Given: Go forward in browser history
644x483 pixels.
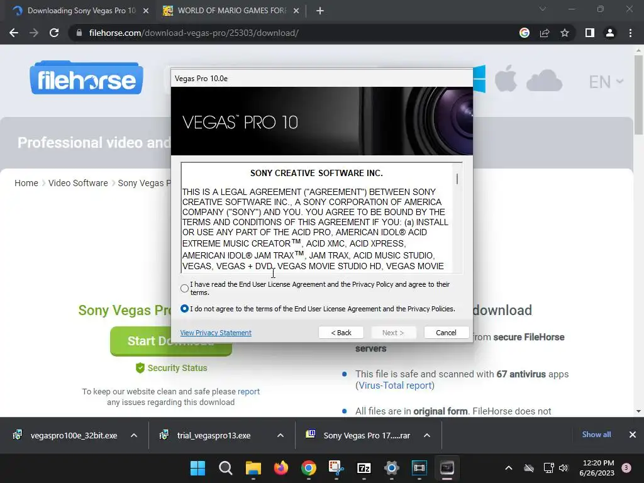Looking at the screenshot, I should point(34,33).
